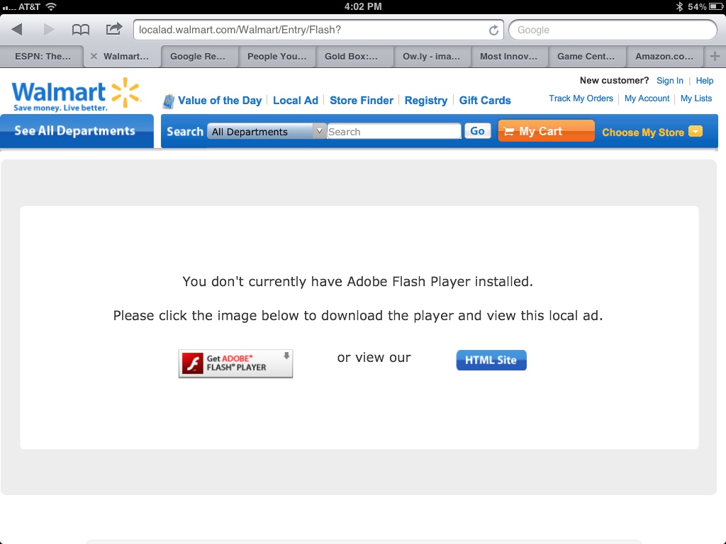
Task: Open See All Departments
Action: (x=77, y=131)
